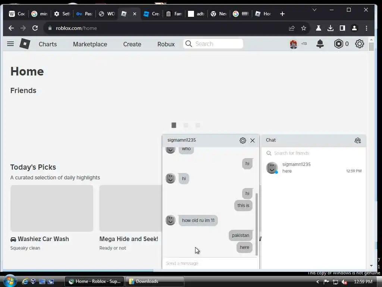
Task: Click the muted volume tray icon
Action: point(344,282)
